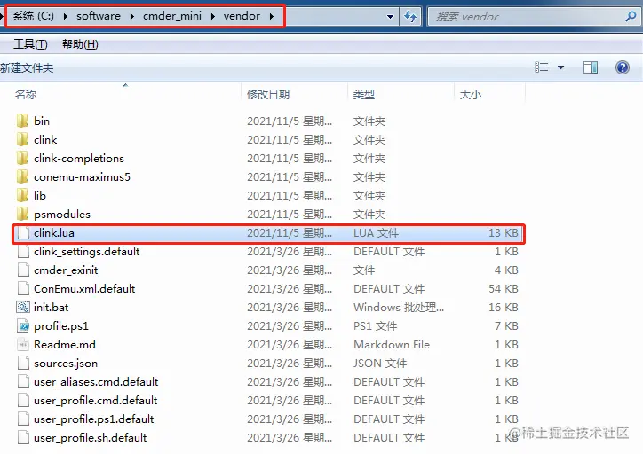The height and width of the screenshot is (454, 643).
Task: Sort by the 大小 column header
Action: pos(471,95)
